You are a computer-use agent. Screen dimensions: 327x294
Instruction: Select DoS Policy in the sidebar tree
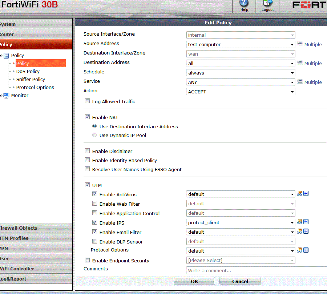(x=28, y=72)
